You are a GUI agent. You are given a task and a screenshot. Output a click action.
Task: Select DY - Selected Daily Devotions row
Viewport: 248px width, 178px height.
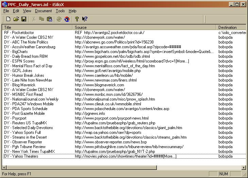(125, 128)
